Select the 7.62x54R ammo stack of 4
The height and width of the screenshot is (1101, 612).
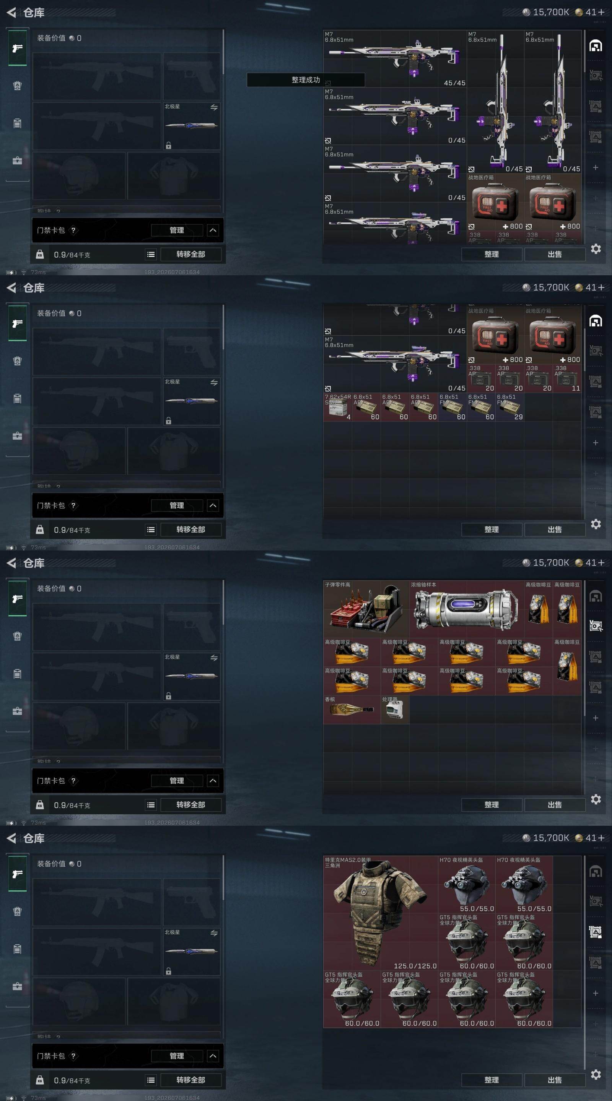[338, 407]
